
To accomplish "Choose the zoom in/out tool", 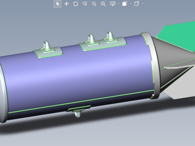I will (x=85, y=4).
